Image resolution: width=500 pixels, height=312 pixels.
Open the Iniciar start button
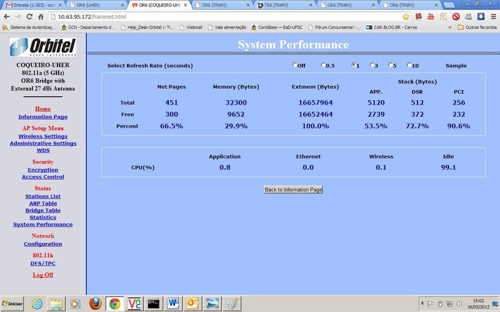tap(12, 304)
